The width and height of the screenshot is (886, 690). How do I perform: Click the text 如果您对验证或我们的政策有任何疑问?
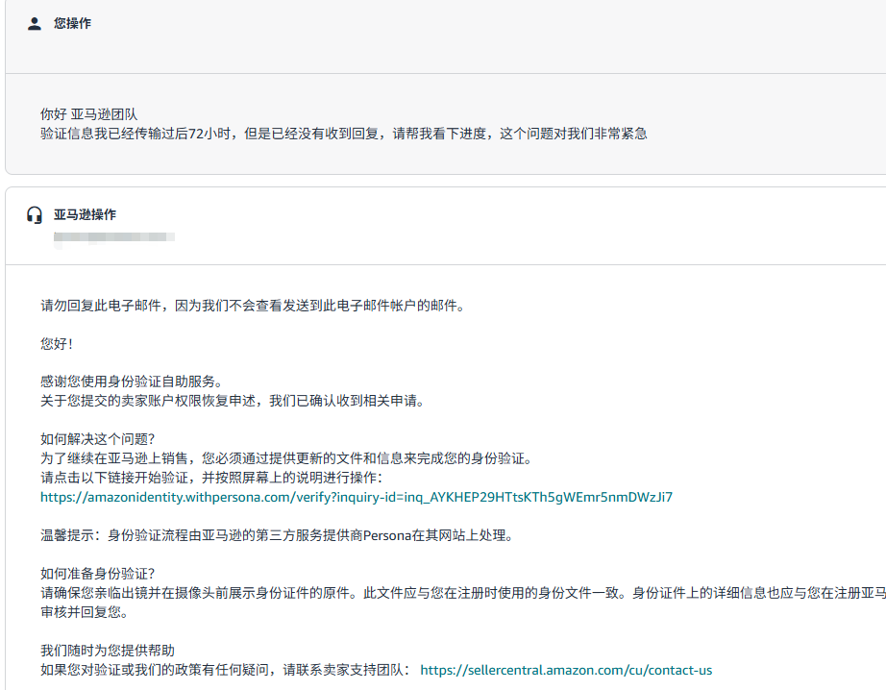[155, 670]
